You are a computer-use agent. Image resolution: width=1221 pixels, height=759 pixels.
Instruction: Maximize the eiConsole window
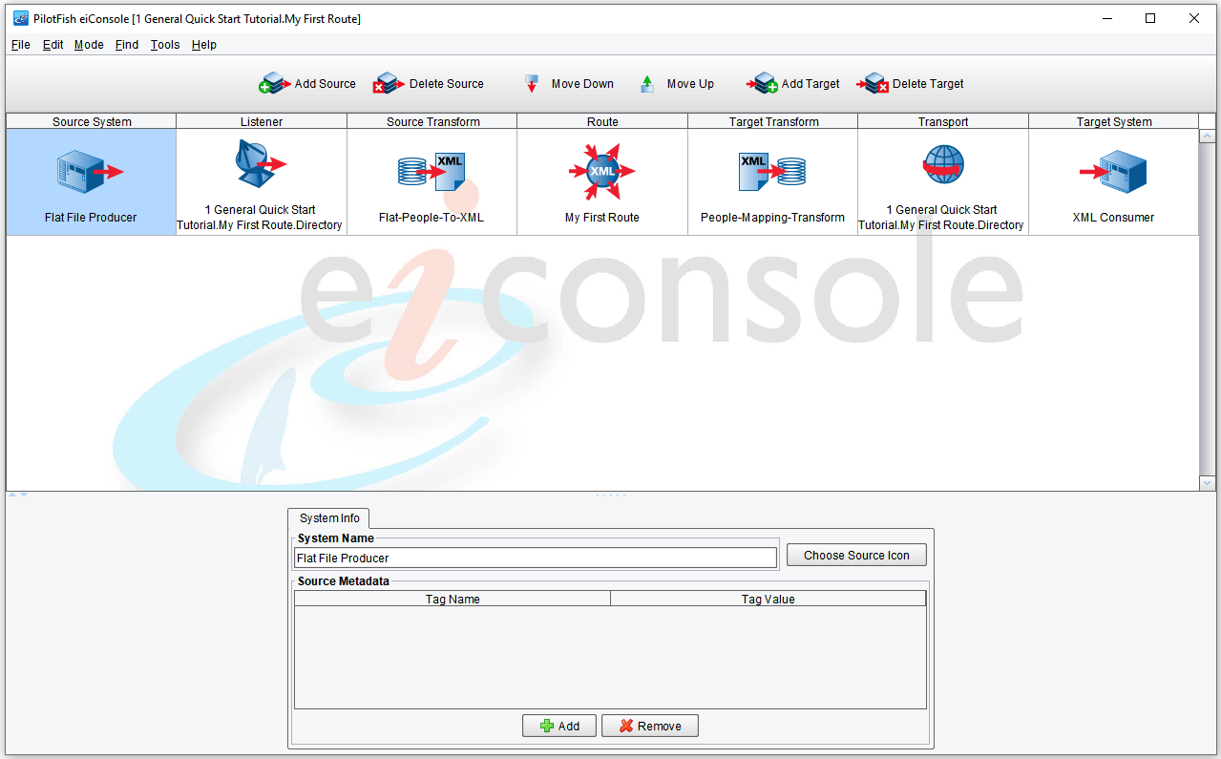[x=1150, y=18]
